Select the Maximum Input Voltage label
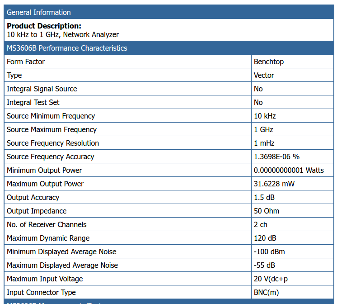This screenshot has height=304, width=337. point(45,279)
